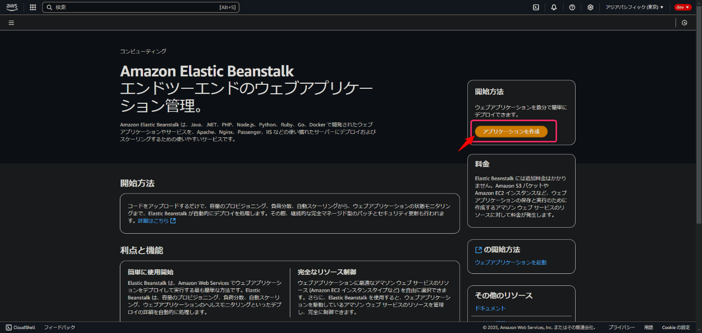Click 簡単に使用開始 feature title
This screenshot has height=333, width=702.
[x=150, y=272]
